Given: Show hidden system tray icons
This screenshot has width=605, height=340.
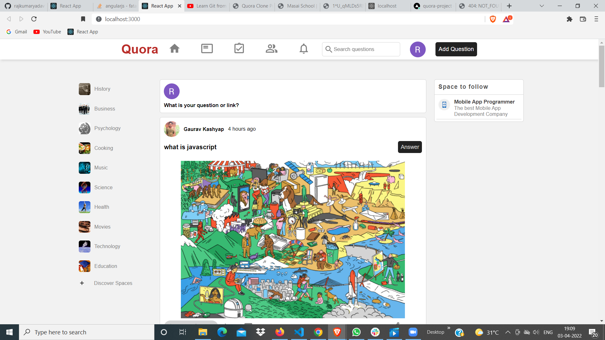Looking at the screenshot, I should (x=508, y=332).
